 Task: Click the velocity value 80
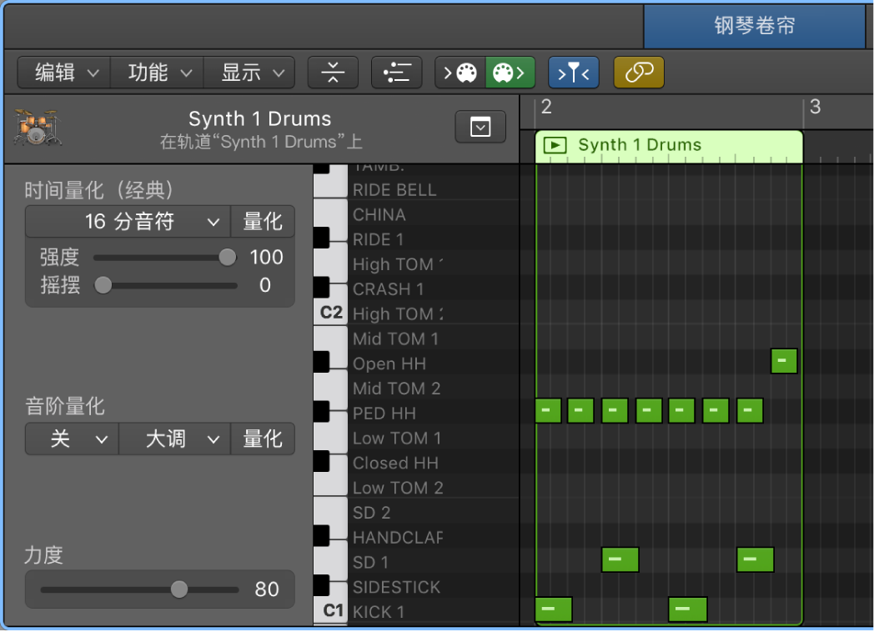coord(266,589)
